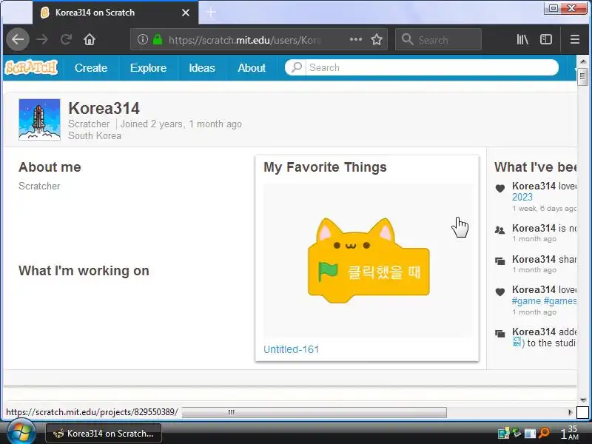The width and height of the screenshot is (592, 444).
Task: Open the Ideas menu item
Action: [202, 68]
